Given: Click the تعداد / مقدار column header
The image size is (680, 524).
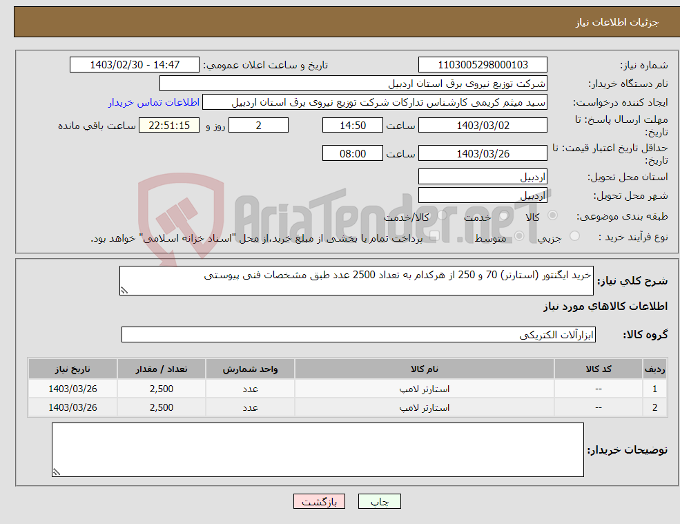Looking at the screenshot, I should point(162,369).
